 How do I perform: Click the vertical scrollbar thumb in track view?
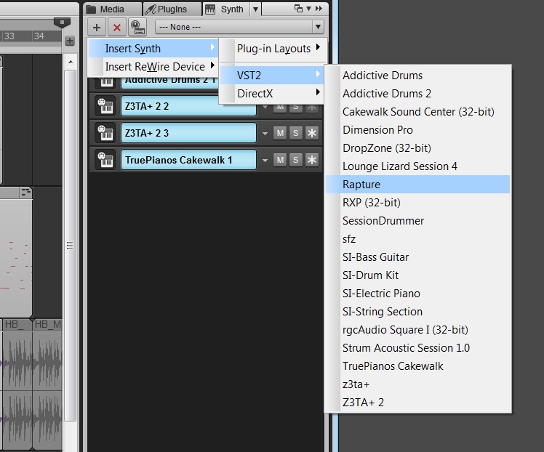pyautogui.click(x=71, y=246)
